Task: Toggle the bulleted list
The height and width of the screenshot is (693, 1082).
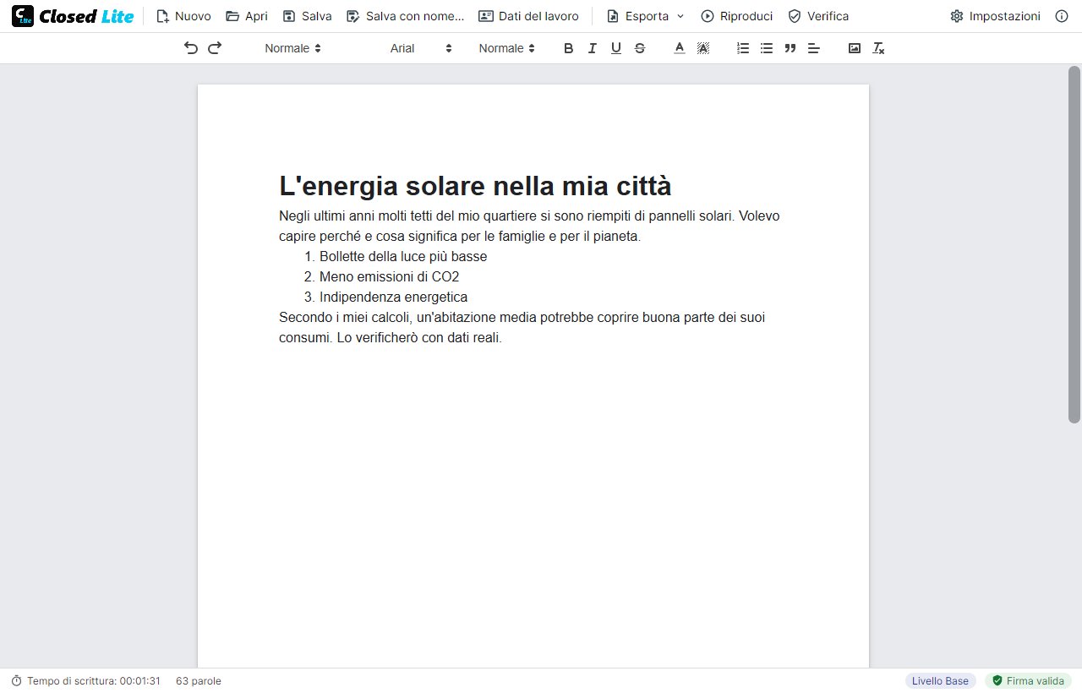Action: coord(767,48)
